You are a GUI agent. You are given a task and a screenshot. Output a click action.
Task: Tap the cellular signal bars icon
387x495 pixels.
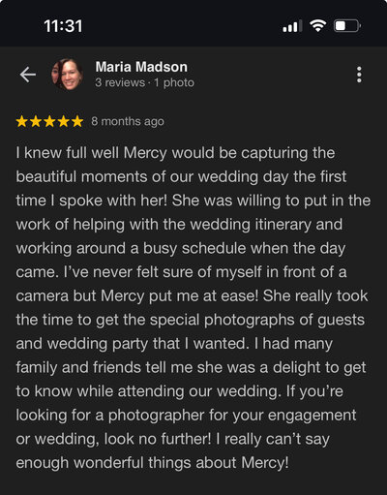[292, 26]
